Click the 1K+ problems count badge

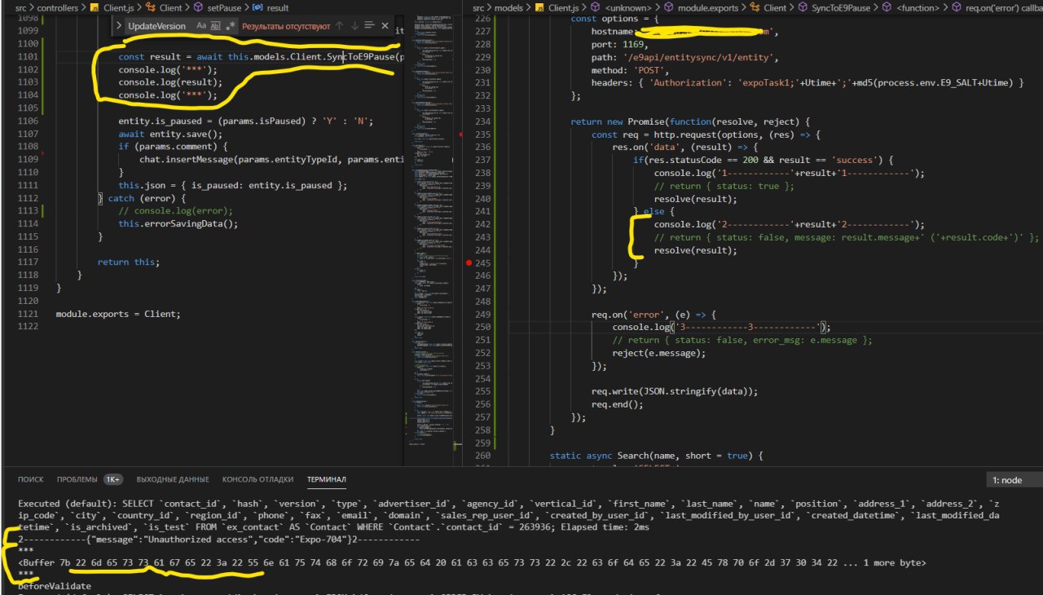[x=113, y=480]
